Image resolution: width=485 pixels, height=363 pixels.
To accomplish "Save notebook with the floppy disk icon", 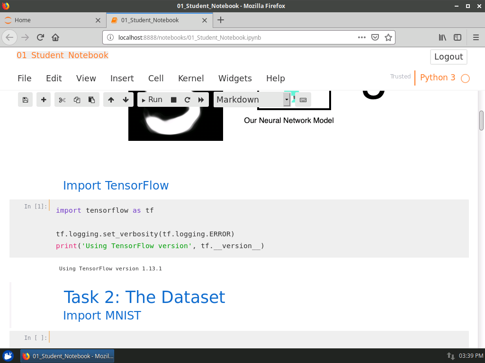I will (x=26, y=100).
